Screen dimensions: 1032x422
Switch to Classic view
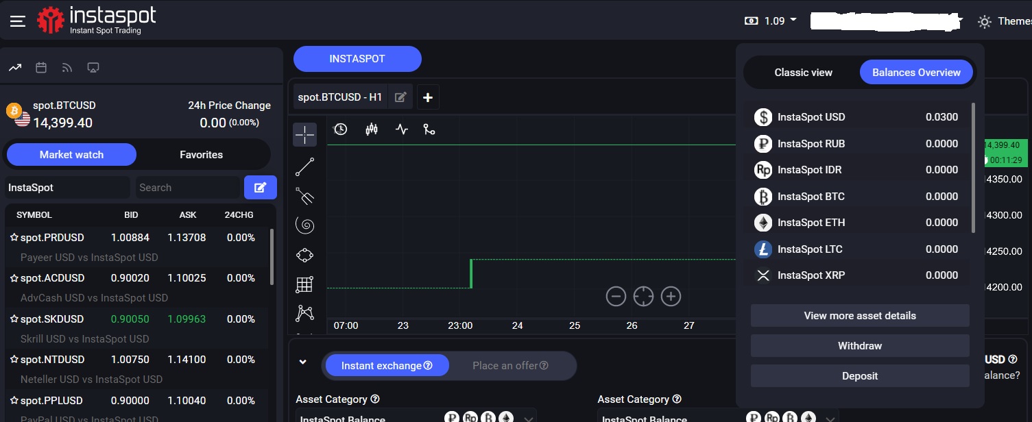804,72
